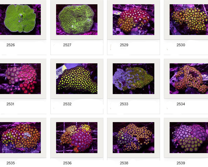Click the label text 2531
208x167 pixels.
click(x=10, y=104)
